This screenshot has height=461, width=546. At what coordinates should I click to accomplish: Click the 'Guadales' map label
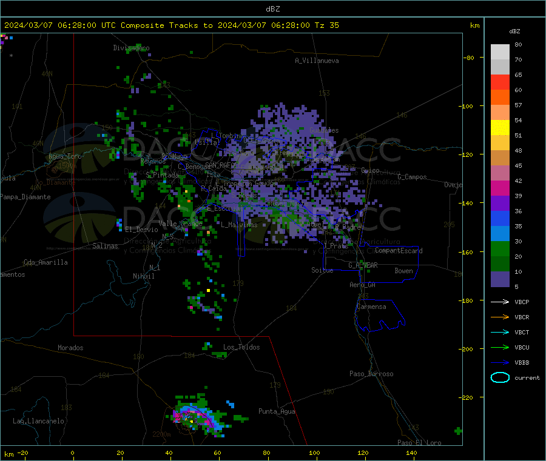[x=324, y=130]
